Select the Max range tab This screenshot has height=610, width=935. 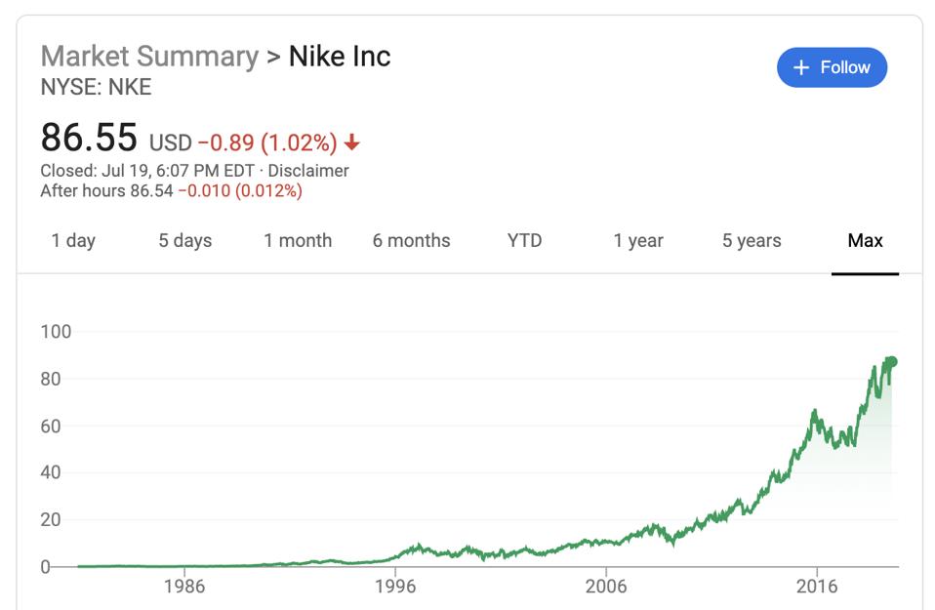click(x=865, y=240)
